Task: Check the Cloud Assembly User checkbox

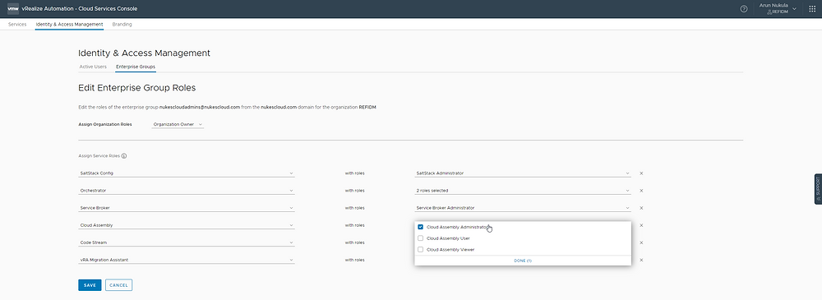Action: tap(420, 238)
